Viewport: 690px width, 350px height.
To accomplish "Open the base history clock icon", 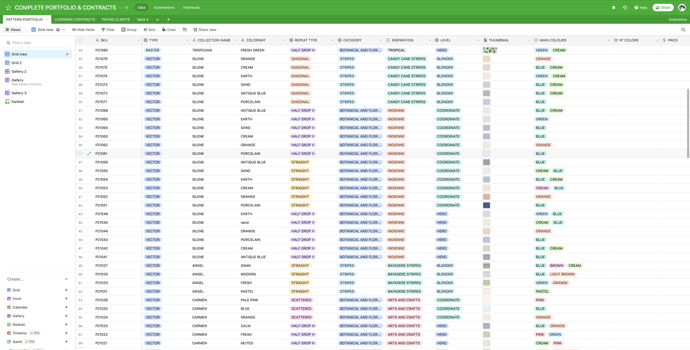I will click(625, 8).
